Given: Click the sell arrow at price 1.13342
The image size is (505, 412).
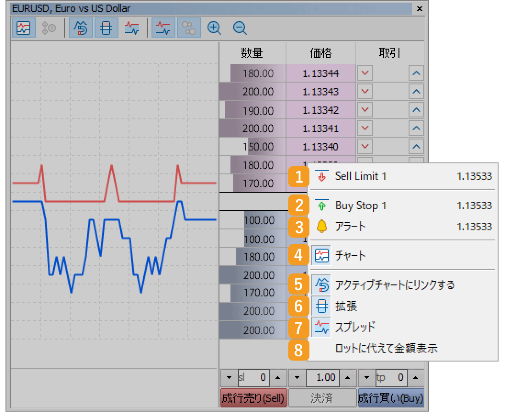Looking at the screenshot, I should pyautogui.click(x=365, y=110).
